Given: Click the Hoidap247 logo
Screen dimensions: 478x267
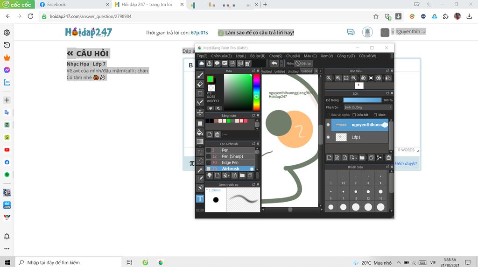Looking at the screenshot, I should tap(88, 32).
